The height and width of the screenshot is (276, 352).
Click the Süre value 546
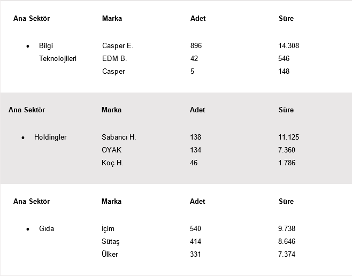coord(284,59)
